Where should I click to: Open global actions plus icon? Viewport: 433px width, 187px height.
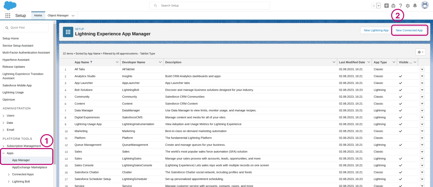coord(386,6)
